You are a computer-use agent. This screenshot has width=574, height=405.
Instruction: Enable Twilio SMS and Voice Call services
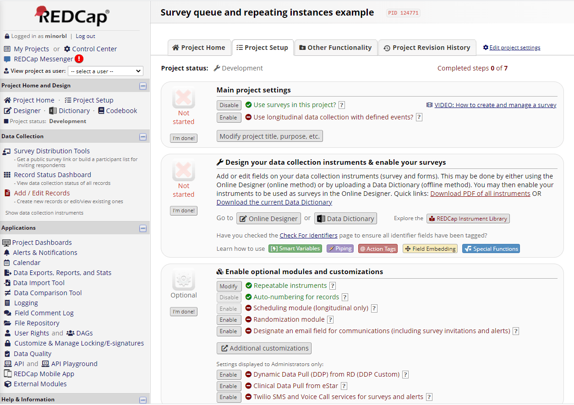[x=229, y=397]
